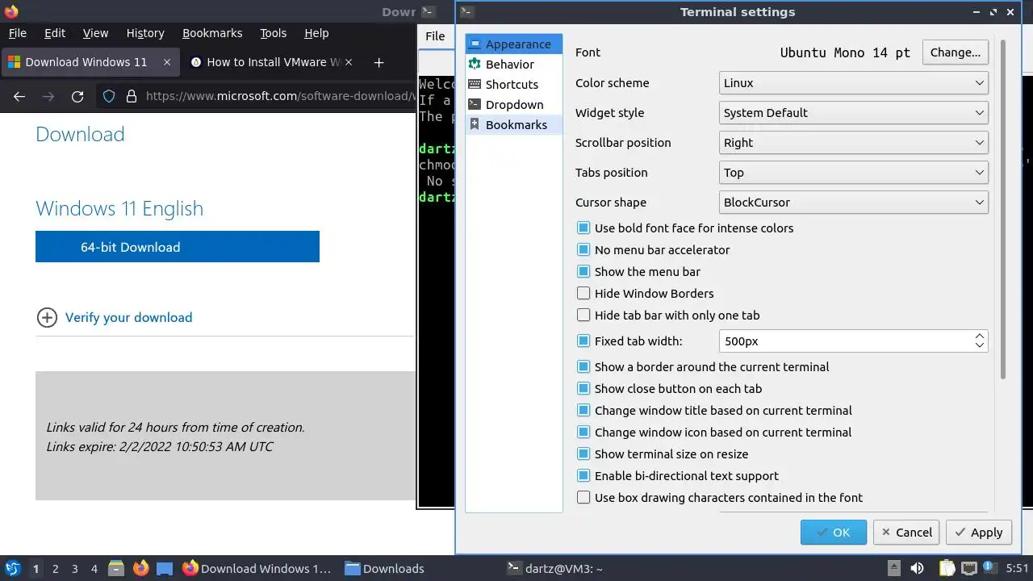Image resolution: width=1033 pixels, height=581 pixels.
Task: Increase the fixed tab width with up arrow
Action: coord(979,336)
